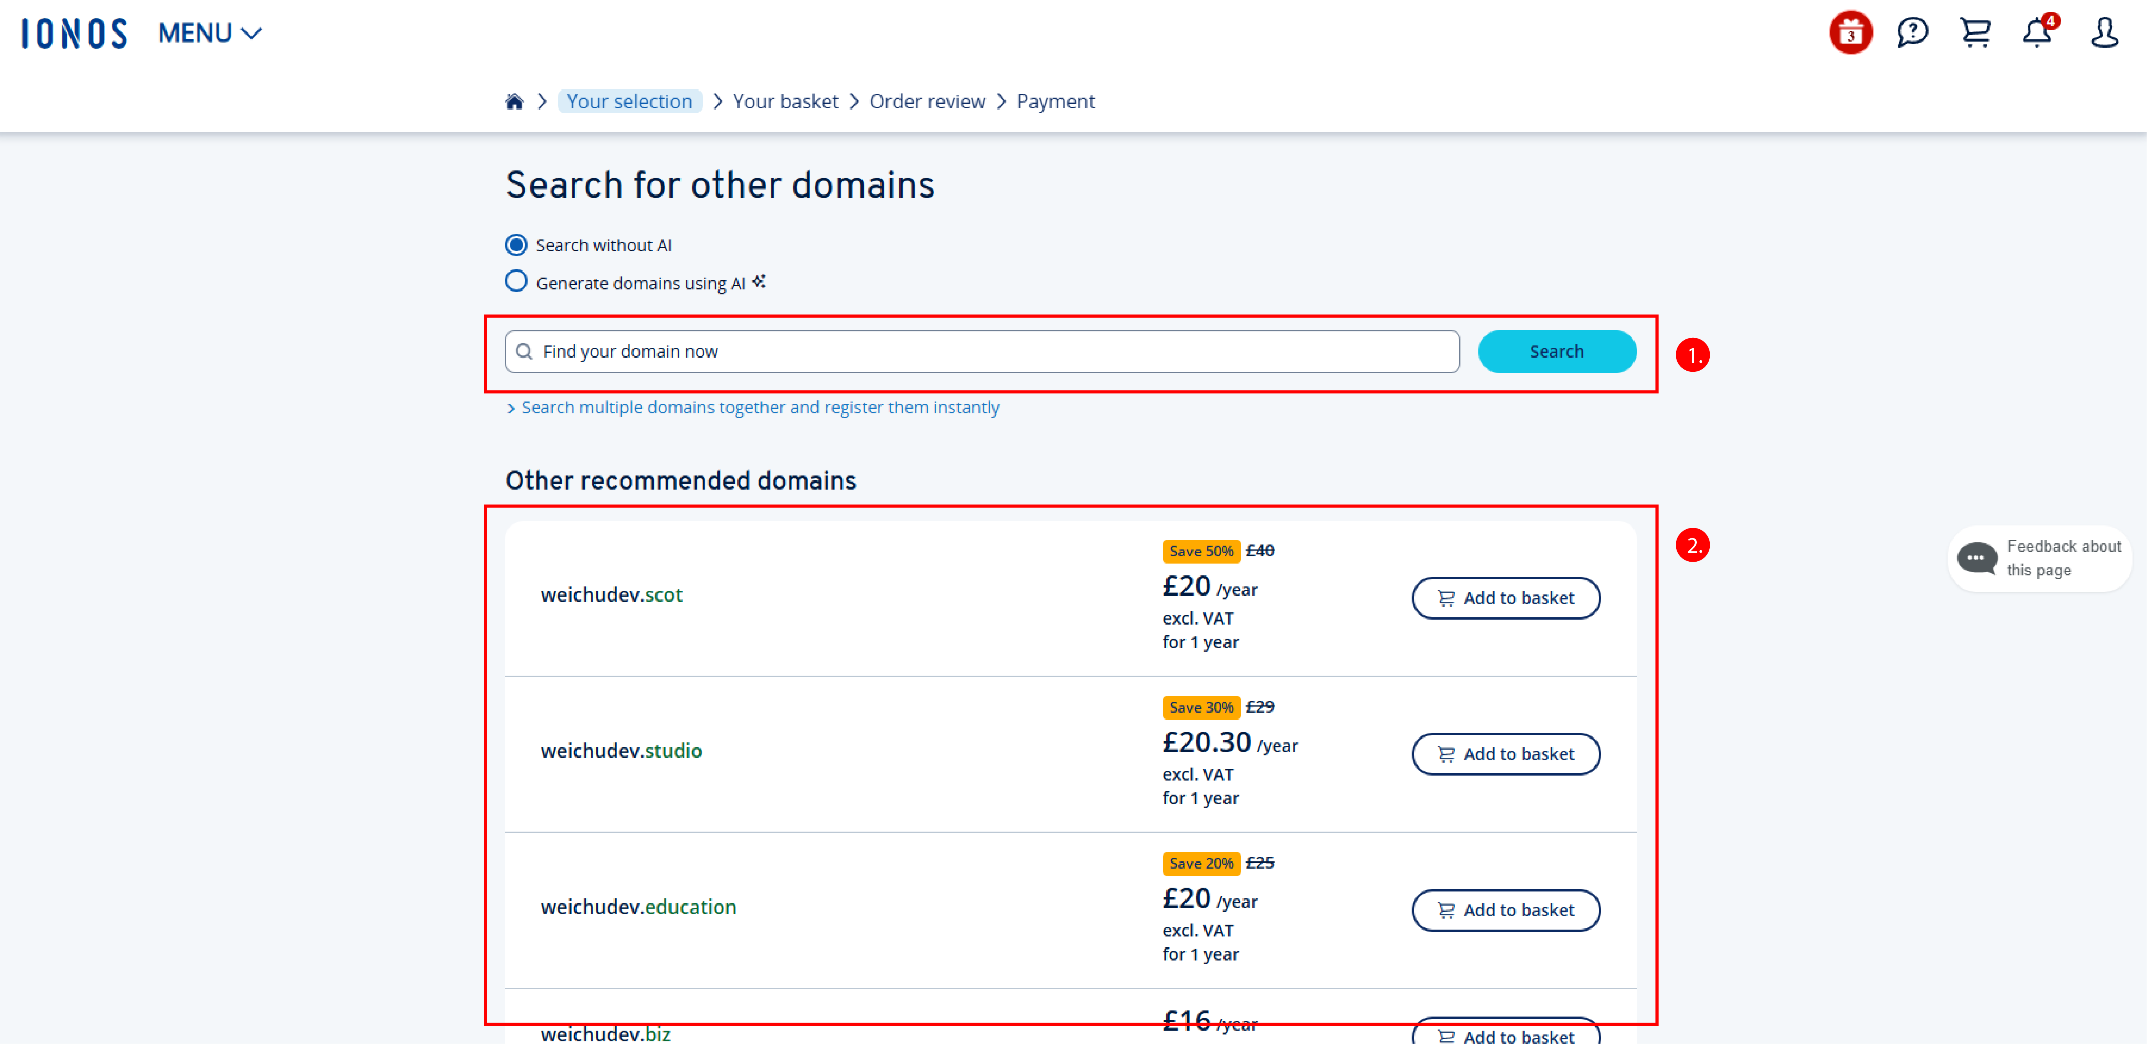The height and width of the screenshot is (1044, 2147).
Task: Select Your basket breadcrumb step
Action: click(785, 102)
